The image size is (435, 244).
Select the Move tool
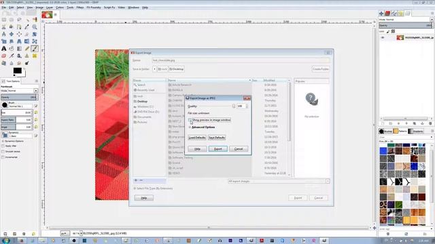[12, 34]
